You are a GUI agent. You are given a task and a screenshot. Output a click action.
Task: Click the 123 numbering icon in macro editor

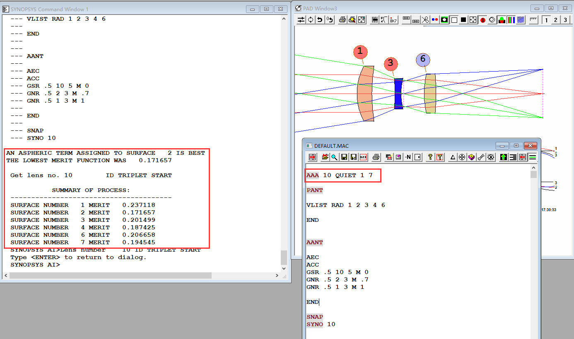pyautogui.click(x=363, y=157)
